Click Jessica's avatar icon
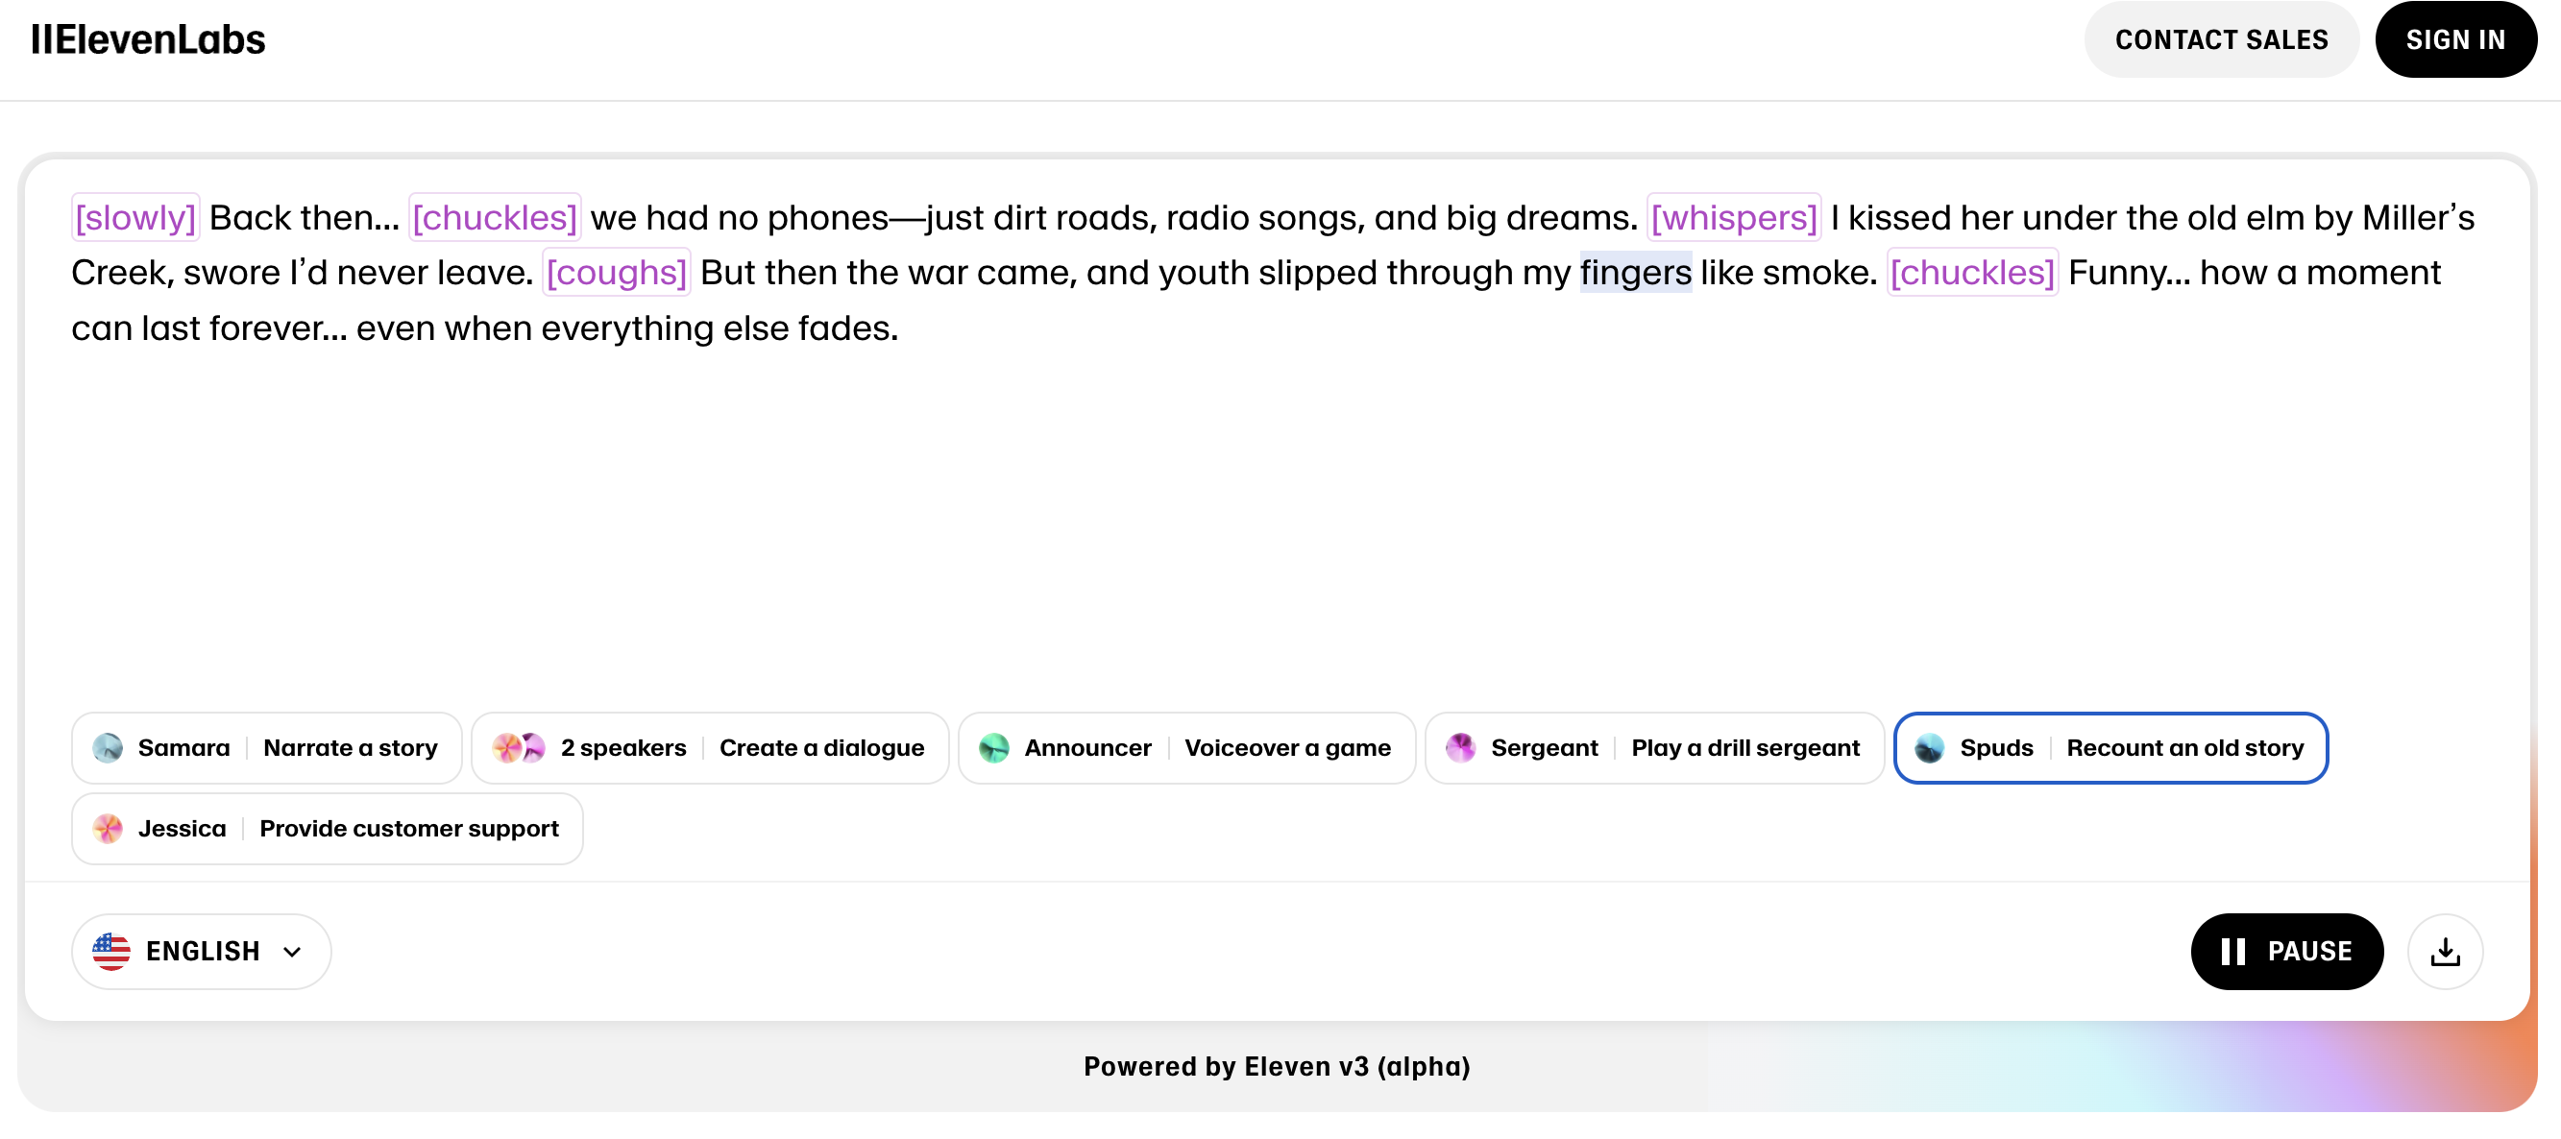This screenshot has width=2561, height=1139. pos(108,828)
